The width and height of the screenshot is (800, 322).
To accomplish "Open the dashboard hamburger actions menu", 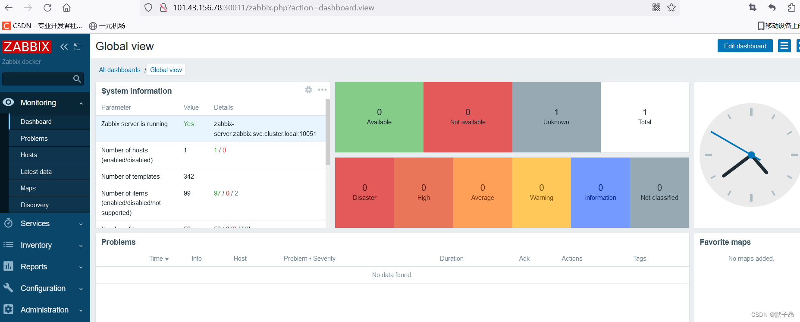I will click(784, 46).
